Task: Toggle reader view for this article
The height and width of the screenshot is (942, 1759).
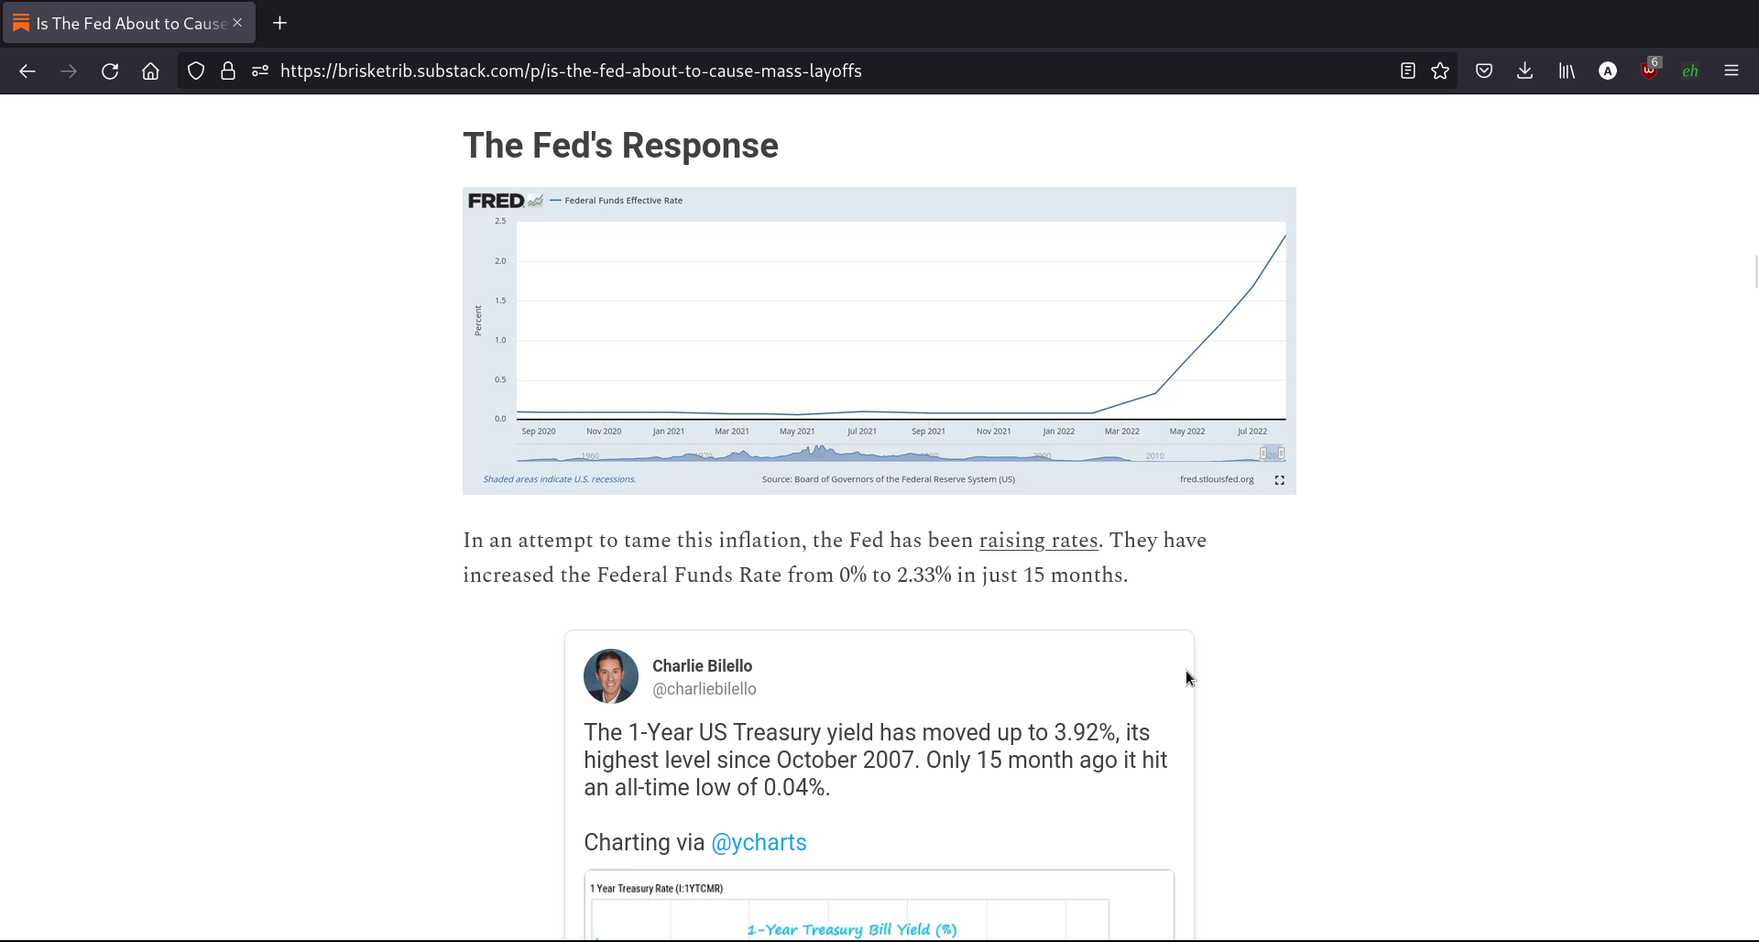Action: tap(1408, 71)
